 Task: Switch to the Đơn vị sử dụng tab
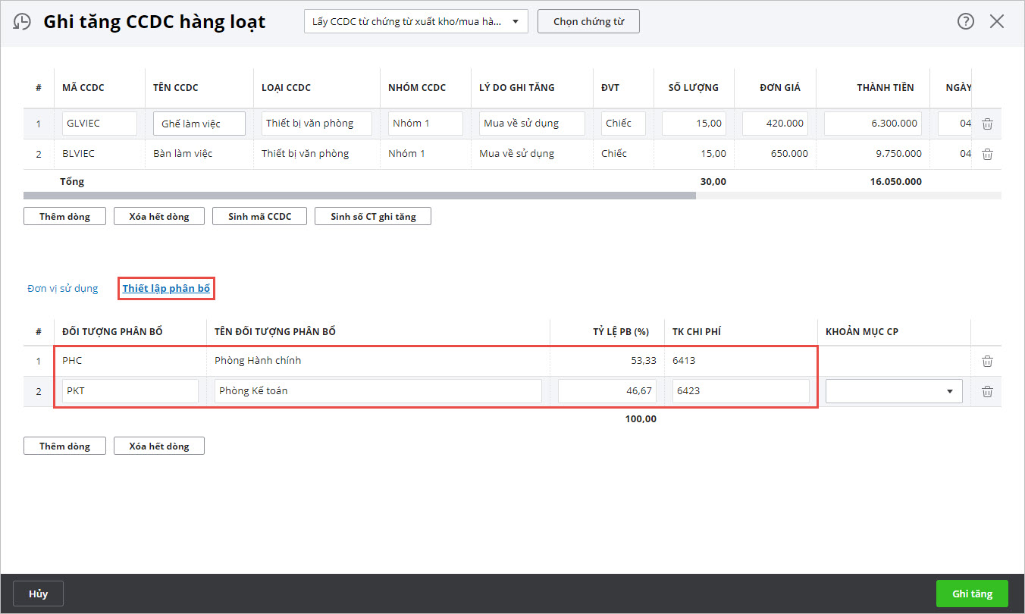(63, 289)
